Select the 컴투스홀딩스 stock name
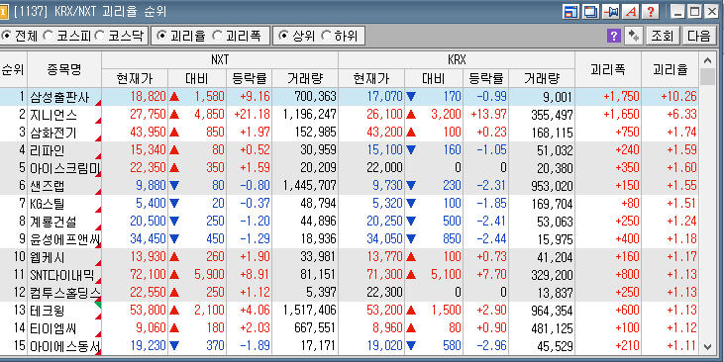This screenshot has height=362, width=724. pos(64,293)
